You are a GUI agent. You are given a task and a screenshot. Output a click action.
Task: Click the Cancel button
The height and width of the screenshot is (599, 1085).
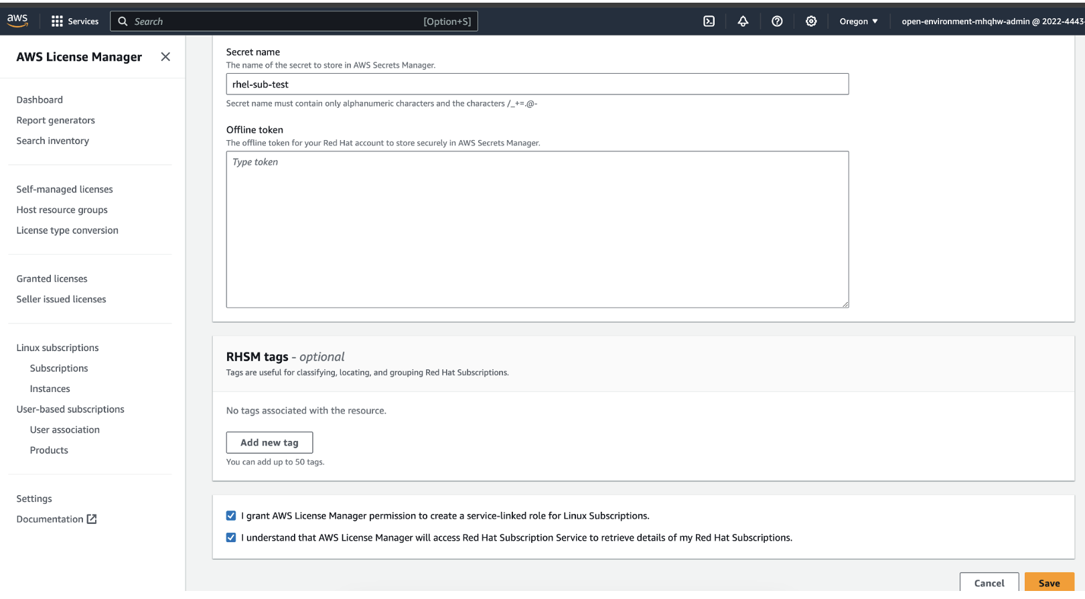pyautogui.click(x=989, y=583)
